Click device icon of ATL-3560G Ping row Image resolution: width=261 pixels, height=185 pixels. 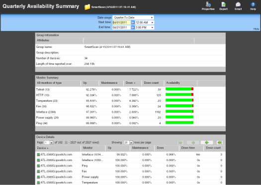pyautogui.click(x=38, y=166)
